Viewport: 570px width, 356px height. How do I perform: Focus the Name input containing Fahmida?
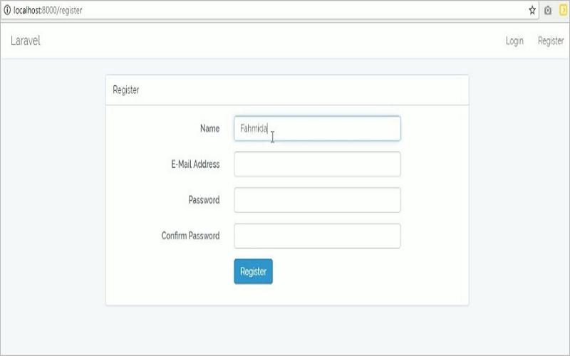coord(317,128)
